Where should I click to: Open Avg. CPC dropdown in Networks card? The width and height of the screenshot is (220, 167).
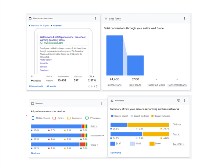pos(178,144)
